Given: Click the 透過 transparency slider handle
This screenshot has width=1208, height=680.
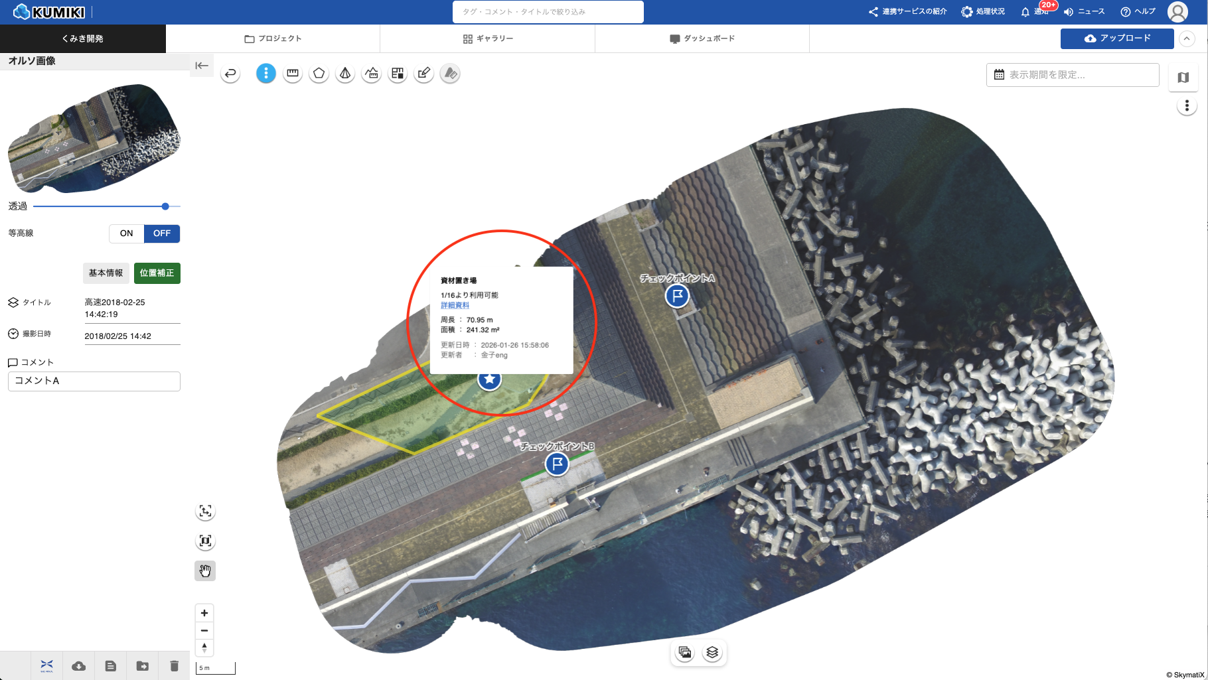Looking at the screenshot, I should click(165, 206).
